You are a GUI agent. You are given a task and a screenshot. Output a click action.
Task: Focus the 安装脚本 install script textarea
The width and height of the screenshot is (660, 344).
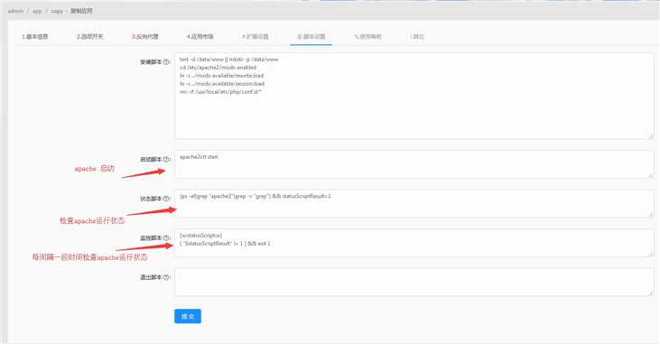coord(414,96)
